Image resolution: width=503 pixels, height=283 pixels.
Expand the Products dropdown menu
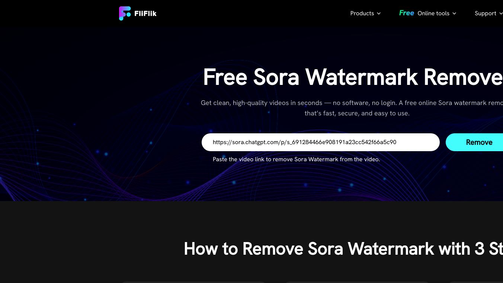[365, 13]
